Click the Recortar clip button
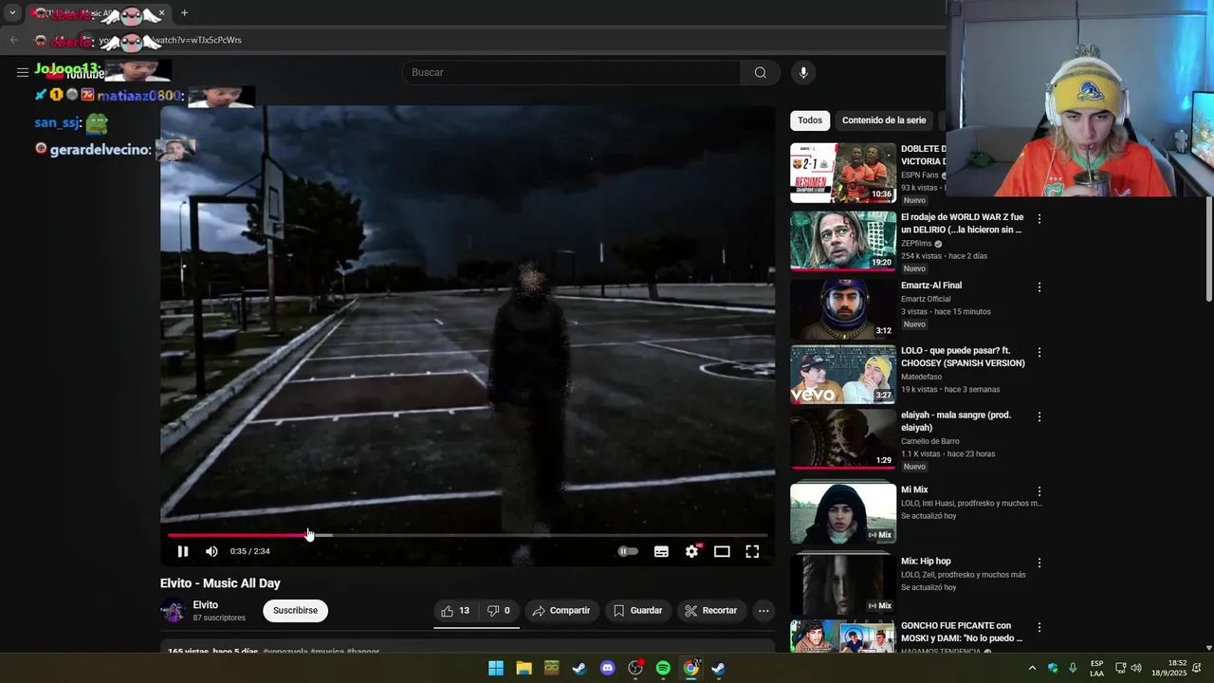The image size is (1214, 683). pos(711,611)
